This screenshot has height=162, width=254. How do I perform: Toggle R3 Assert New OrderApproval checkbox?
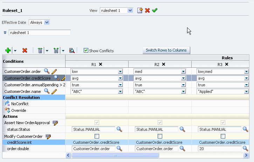pyautogui.click(x=223, y=122)
